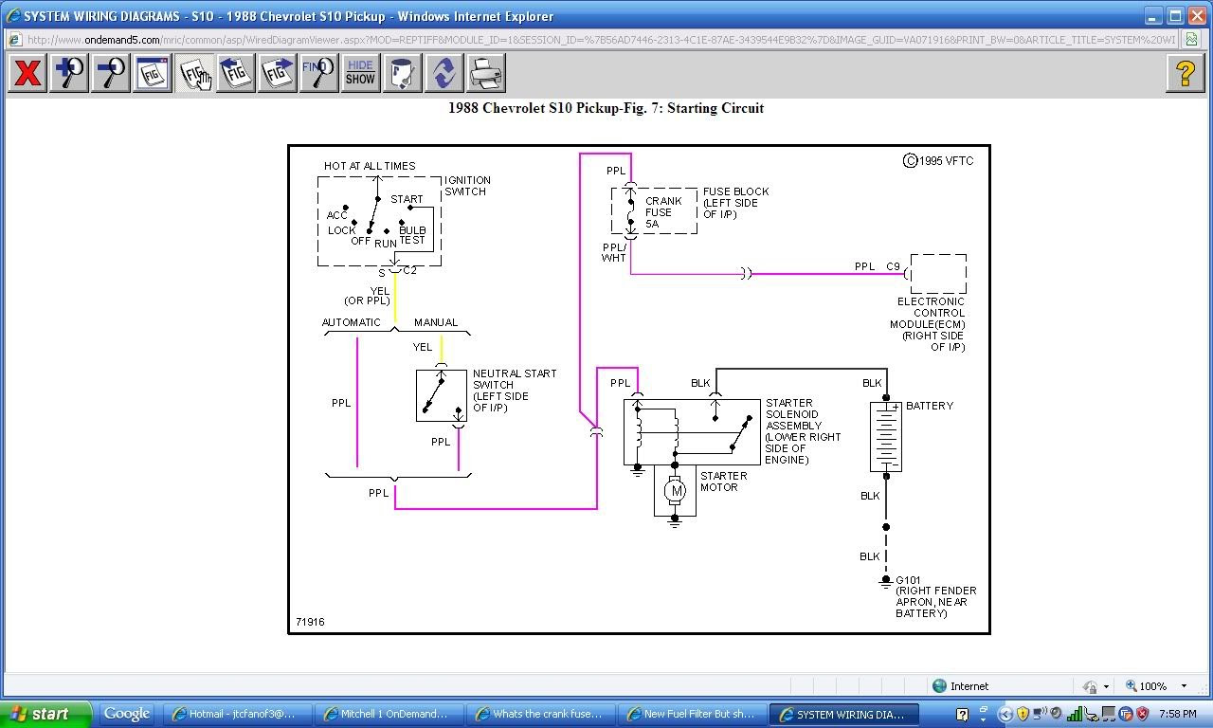Click the red shield antivirus tray icon
Image resolution: width=1213 pixels, height=728 pixels.
coord(1142,715)
